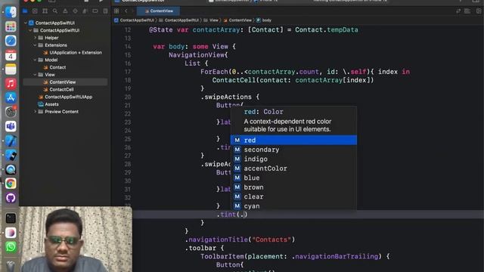Open the Symbol navigator

45,11
